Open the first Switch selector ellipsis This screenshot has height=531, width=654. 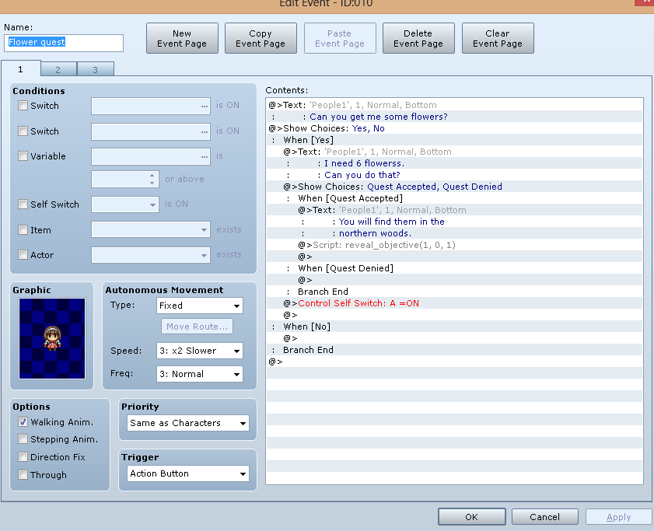click(204, 106)
